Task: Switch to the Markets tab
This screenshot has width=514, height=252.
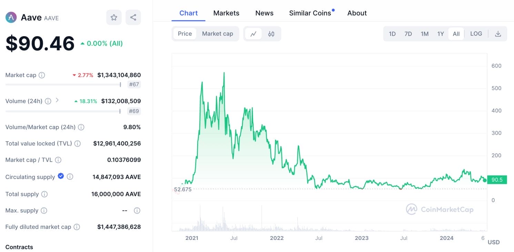Action: click(x=226, y=13)
